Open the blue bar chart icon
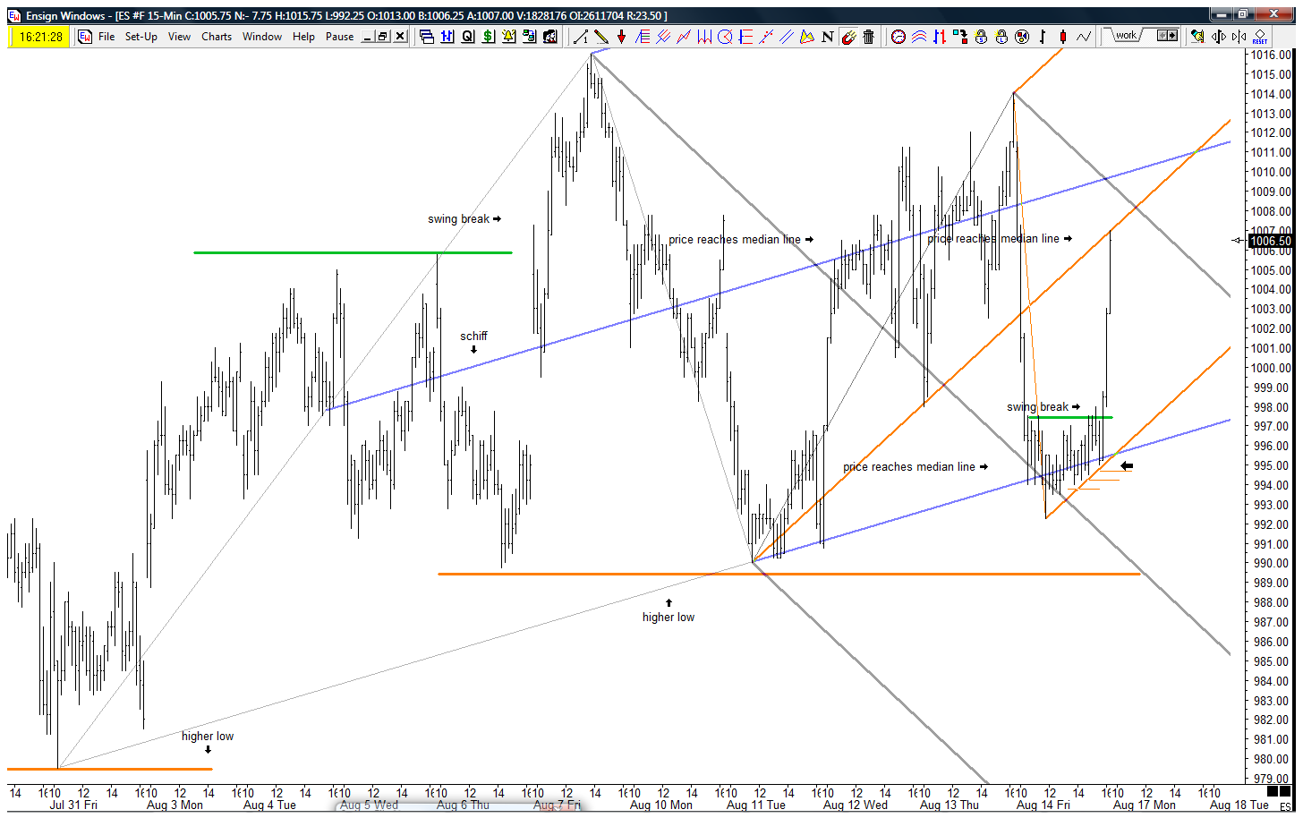This screenshot has height=818, width=1303. (447, 37)
